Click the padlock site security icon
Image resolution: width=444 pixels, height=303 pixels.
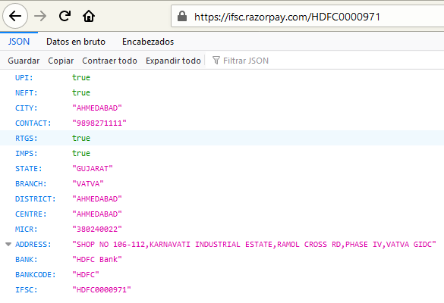pos(182,17)
